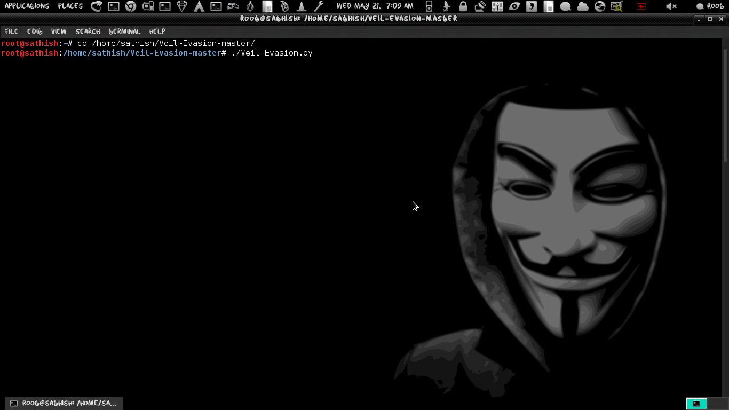Click the red network connection indicator
Screen dimensions: 729x410
tap(641, 6)
